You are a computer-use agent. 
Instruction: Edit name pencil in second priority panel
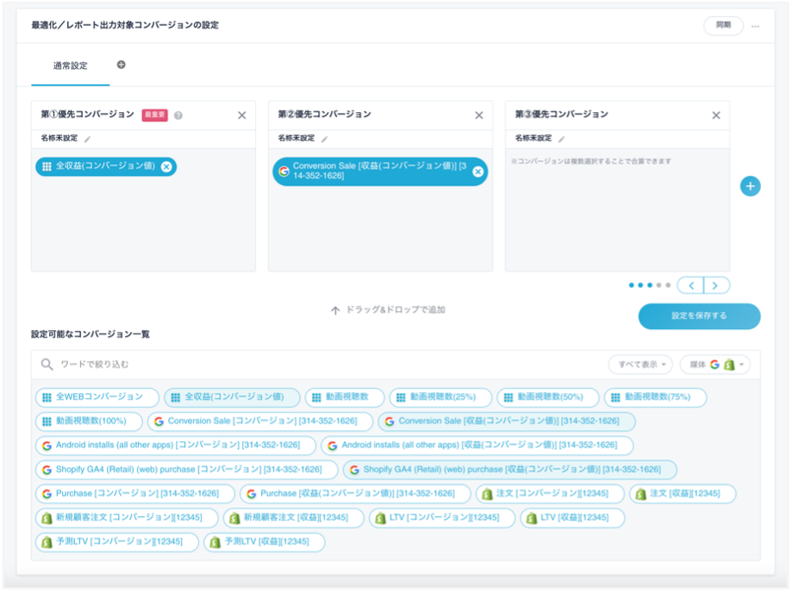324,139
